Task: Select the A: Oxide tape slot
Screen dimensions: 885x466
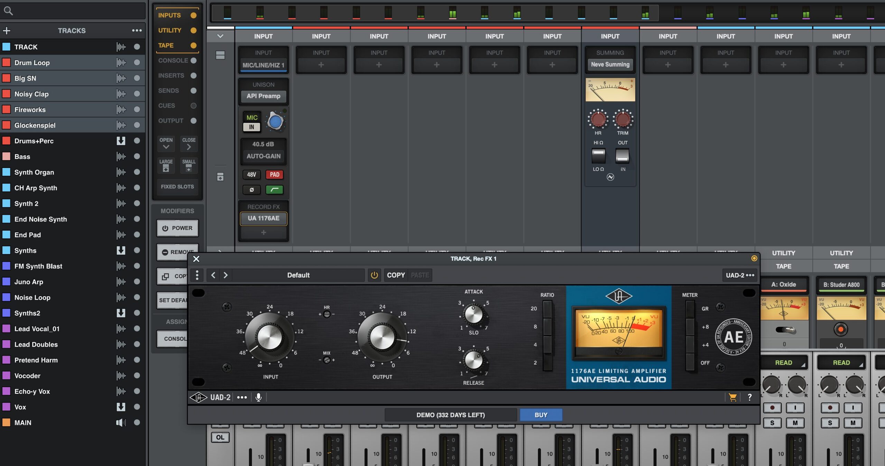Action: coord(784,285)
